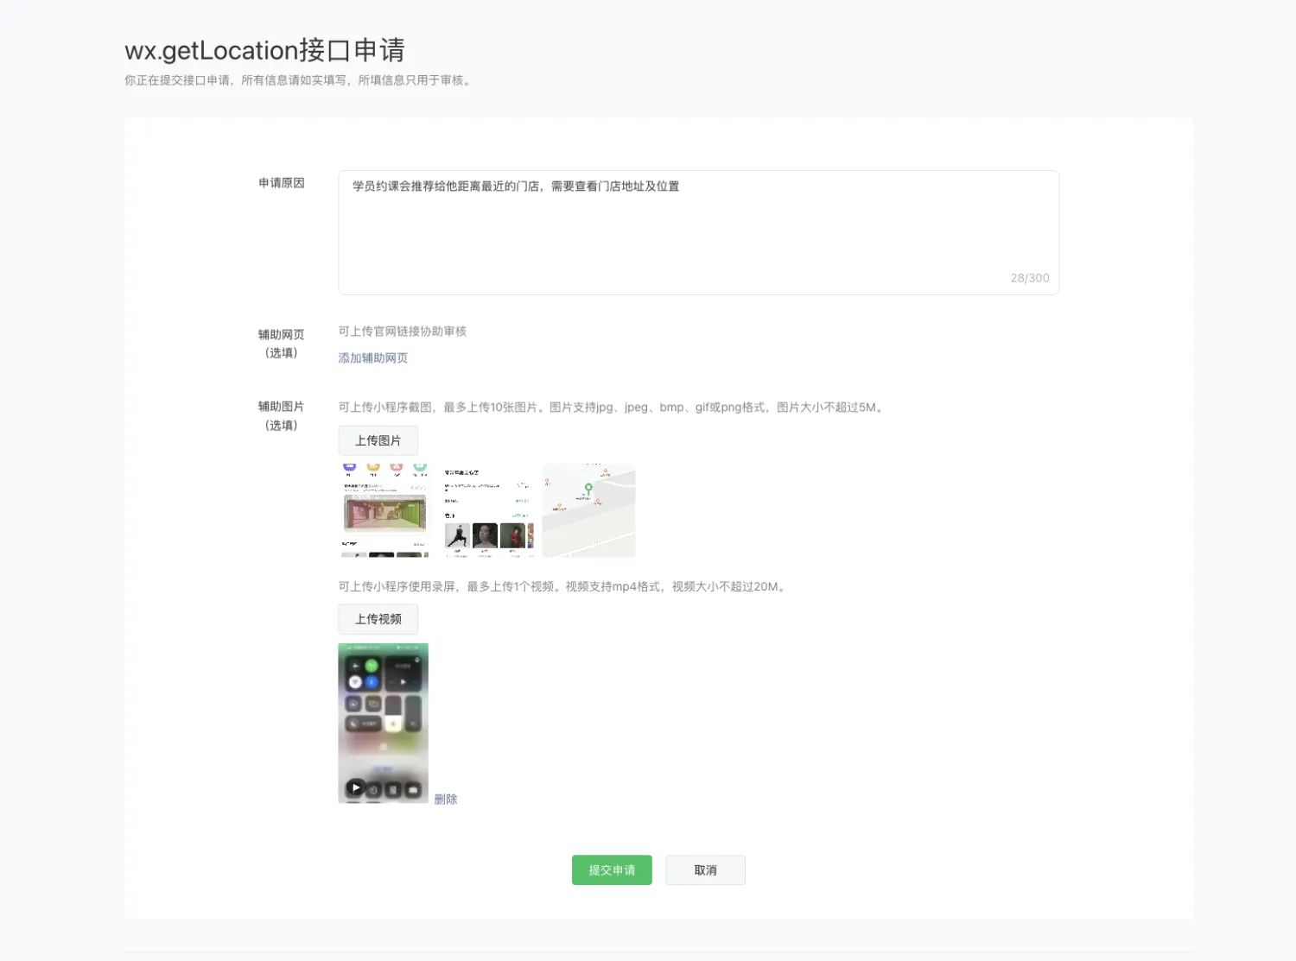1296x961 pixels.
Task: Click the green category icon in first thumbnail
Action: click(x=420, y=467)
